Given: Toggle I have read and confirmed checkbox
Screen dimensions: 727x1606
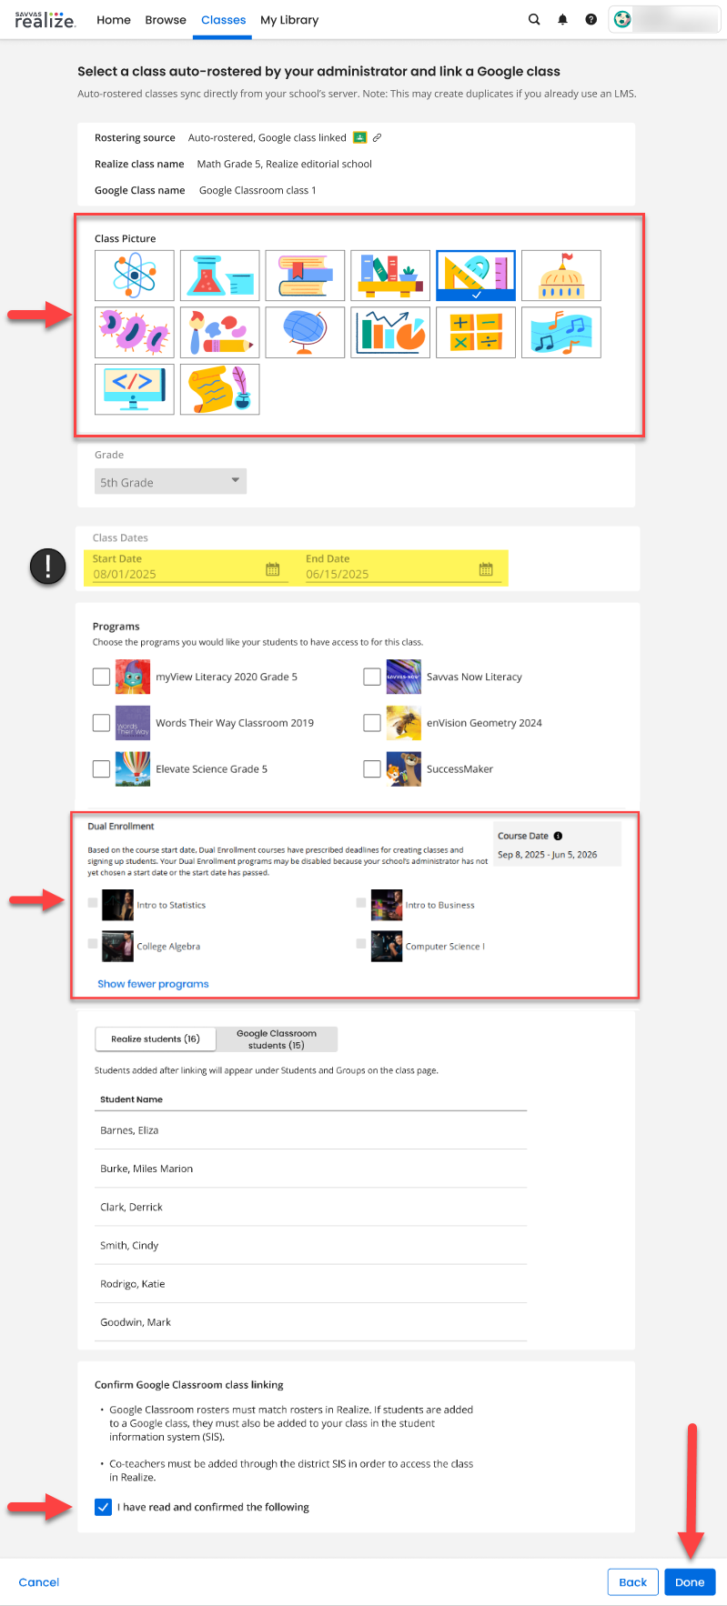Looking at the screenshot, I should (104, 1507).
